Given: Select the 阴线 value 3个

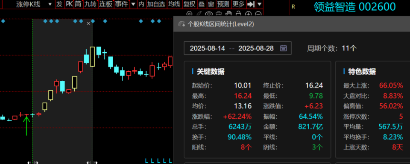Looking at the screenshot, I should point(317,147).
